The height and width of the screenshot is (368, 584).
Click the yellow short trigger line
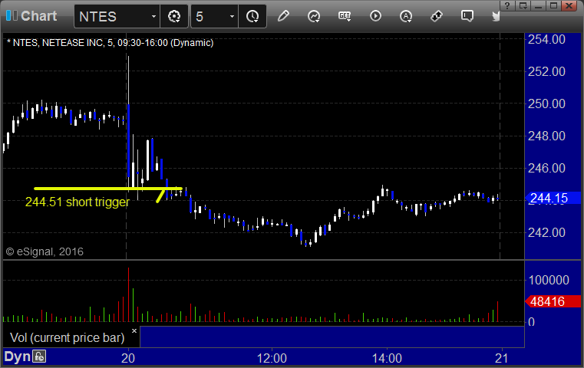click(x=108, y=189)
